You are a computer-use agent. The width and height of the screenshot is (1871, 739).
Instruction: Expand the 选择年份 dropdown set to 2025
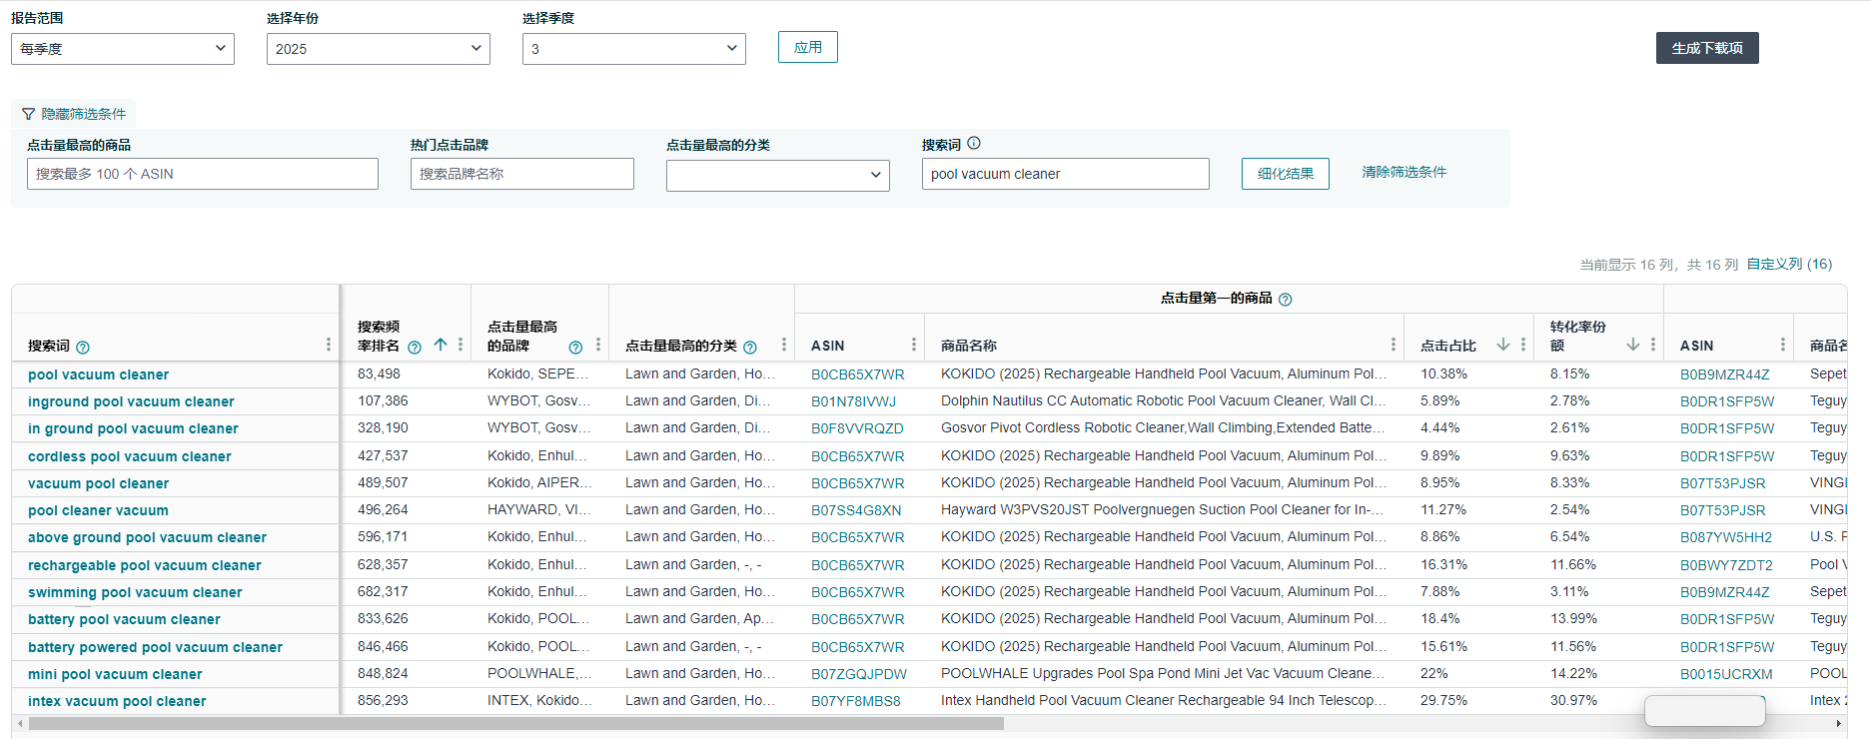378,49
